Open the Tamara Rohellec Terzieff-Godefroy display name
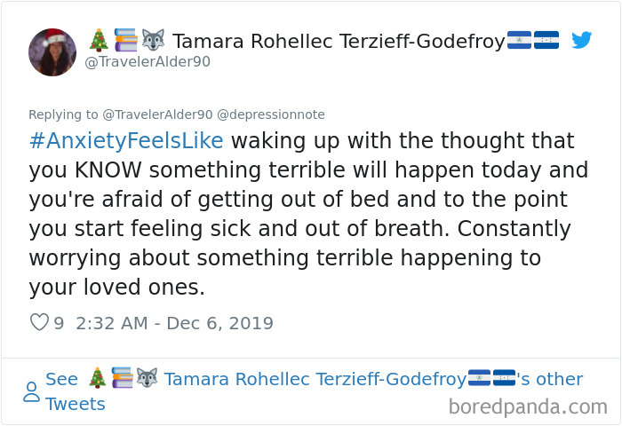The height and width of the screenshot is (426, 622). [x=338, y=41]
